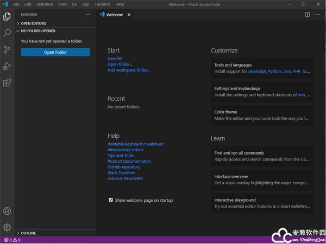Open the Settings and keybindings card
This screenshot has height=244, width=326.
point(262,92)
